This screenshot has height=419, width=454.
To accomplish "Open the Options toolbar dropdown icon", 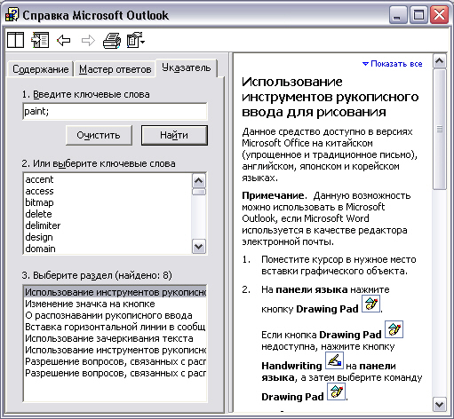I will (135, 40).
